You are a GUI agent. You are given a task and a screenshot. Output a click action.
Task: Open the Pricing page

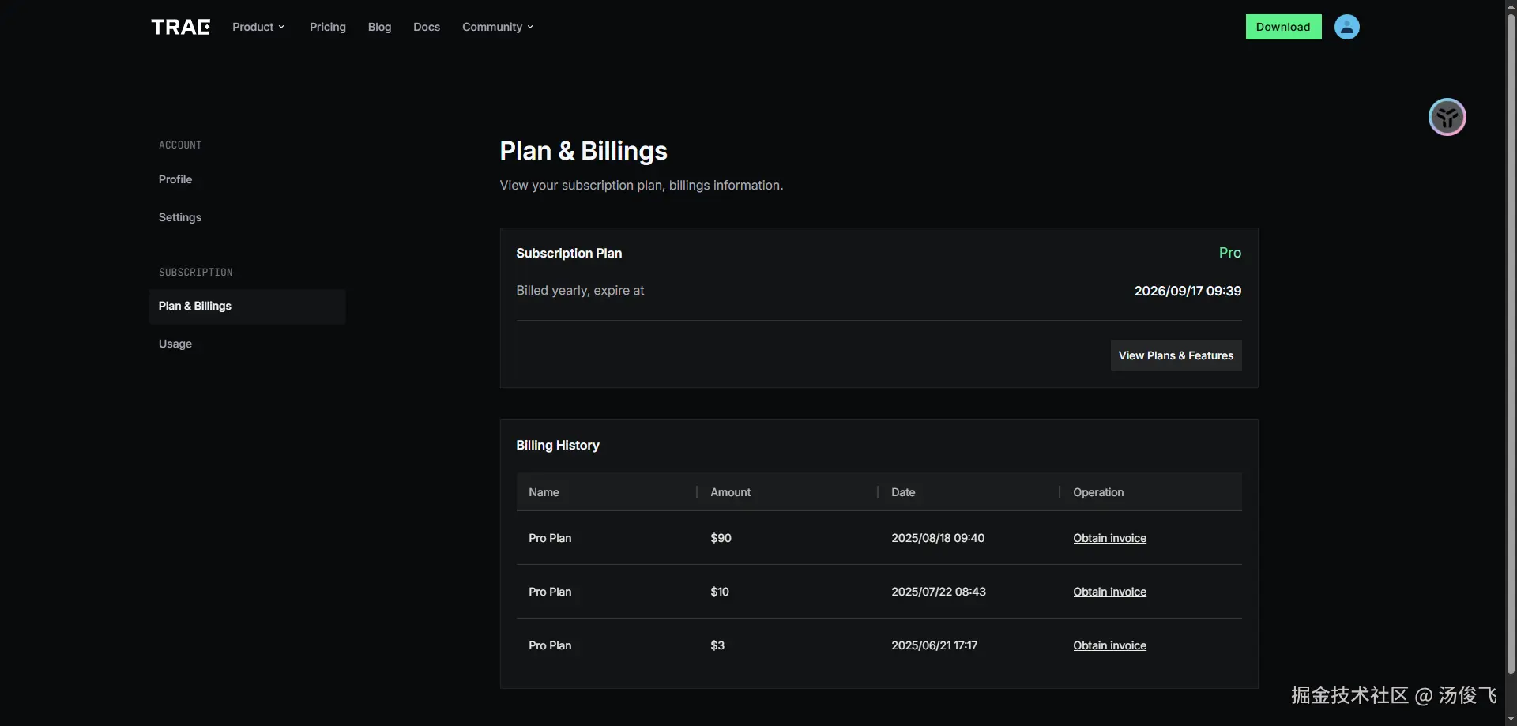coord(327,27)
